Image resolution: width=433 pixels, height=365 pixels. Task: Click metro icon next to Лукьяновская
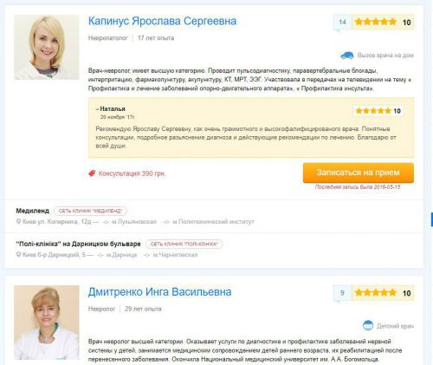click(x=106, y=222)
